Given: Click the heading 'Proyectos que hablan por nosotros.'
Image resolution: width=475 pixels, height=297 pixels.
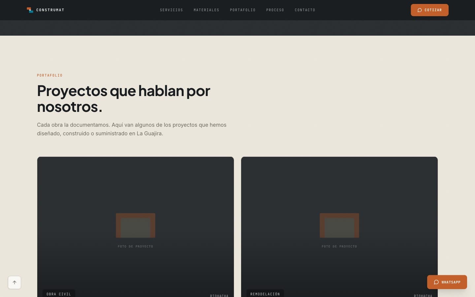Looking at the screenshot, I should (x=124, y=98).
